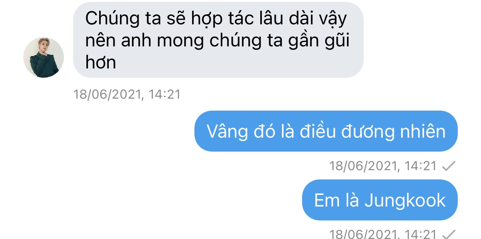Tap the received message starting 'Chúng ta sẽ hợp tác'
Screen dimensions: 481x239
[x=218, y=40]
